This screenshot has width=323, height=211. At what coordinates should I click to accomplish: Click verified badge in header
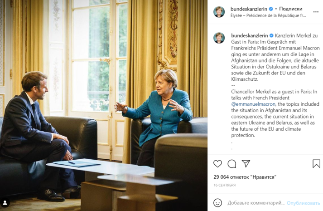271,9
